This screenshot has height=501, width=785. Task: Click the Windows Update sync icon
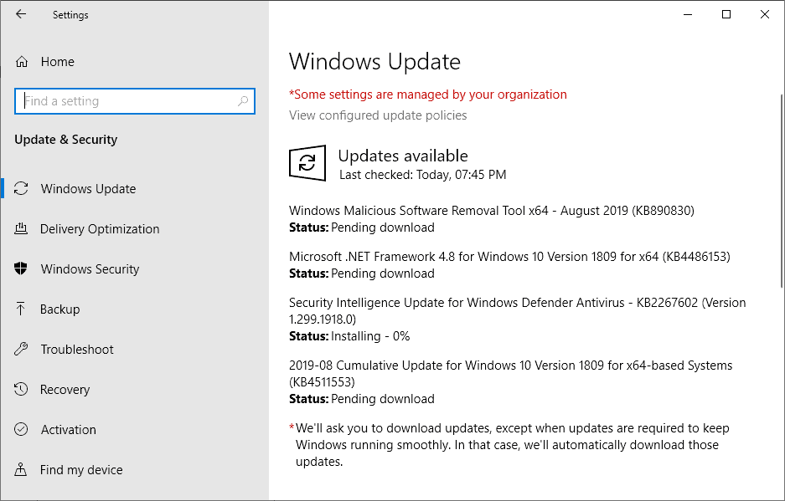click(23, 188)
